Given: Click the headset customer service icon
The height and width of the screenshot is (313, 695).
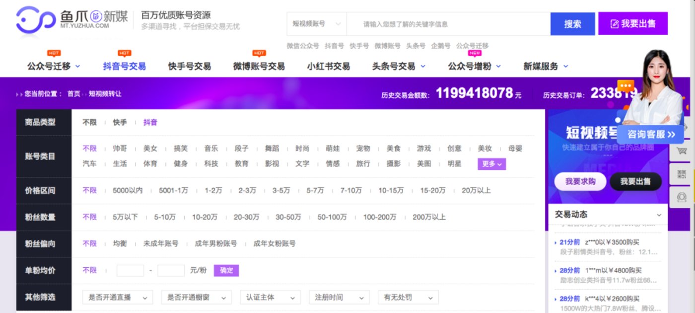Looking at the screenshot, I should 682,197.
